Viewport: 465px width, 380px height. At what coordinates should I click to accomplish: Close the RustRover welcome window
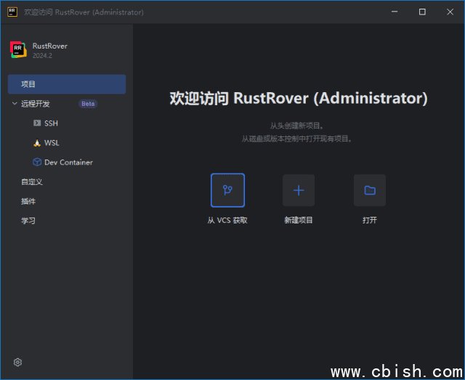click(x=450, y=12)
